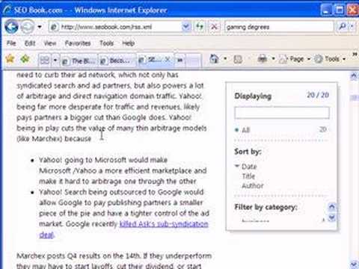359x269 pixels.
Task: Open the Tools menu in menu bar
Action: 106,43
